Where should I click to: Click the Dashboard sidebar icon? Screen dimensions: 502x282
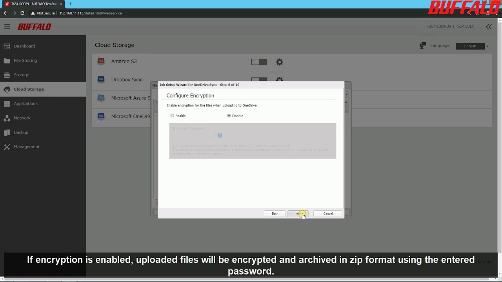[7, 46]
